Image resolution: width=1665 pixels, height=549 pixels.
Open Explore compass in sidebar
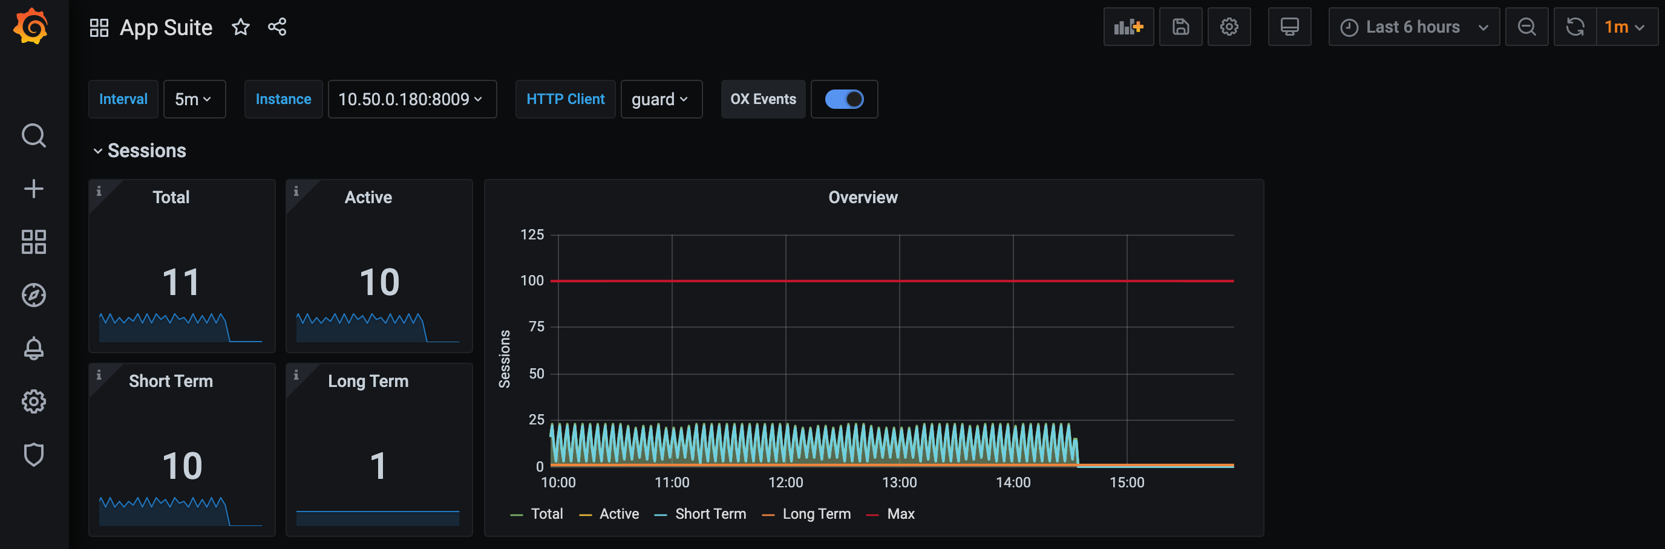34,295
